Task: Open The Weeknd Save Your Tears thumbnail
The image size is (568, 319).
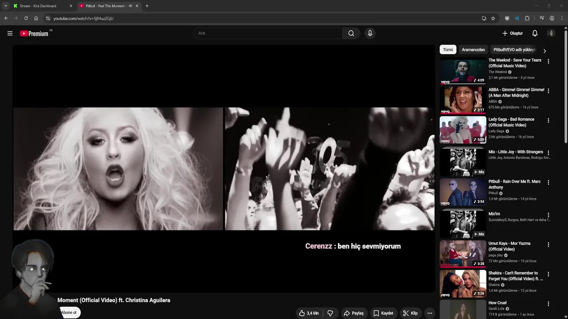Action: (x=463, y=71)
